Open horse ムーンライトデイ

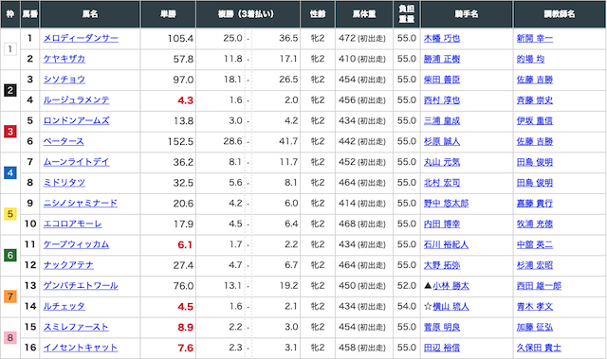click(x=76, y=162)
